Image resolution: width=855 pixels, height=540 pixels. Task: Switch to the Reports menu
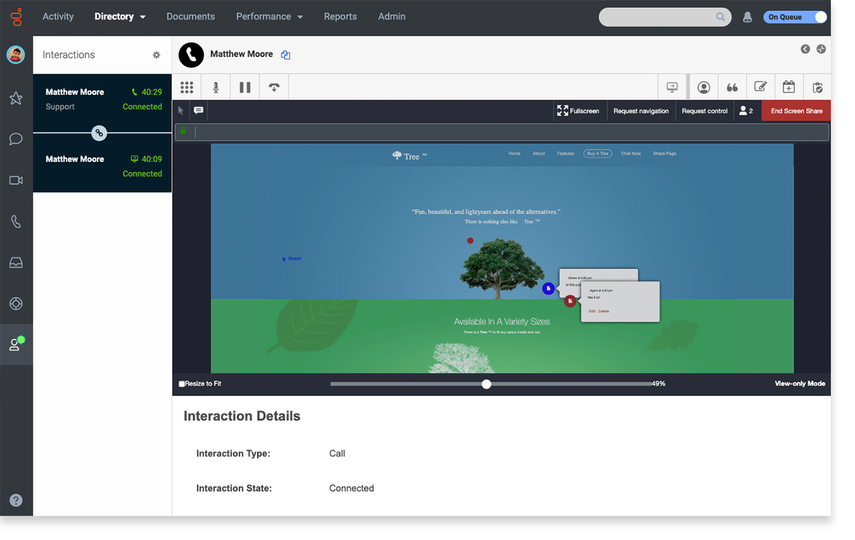pyautogui.click(x=340, y=16)
